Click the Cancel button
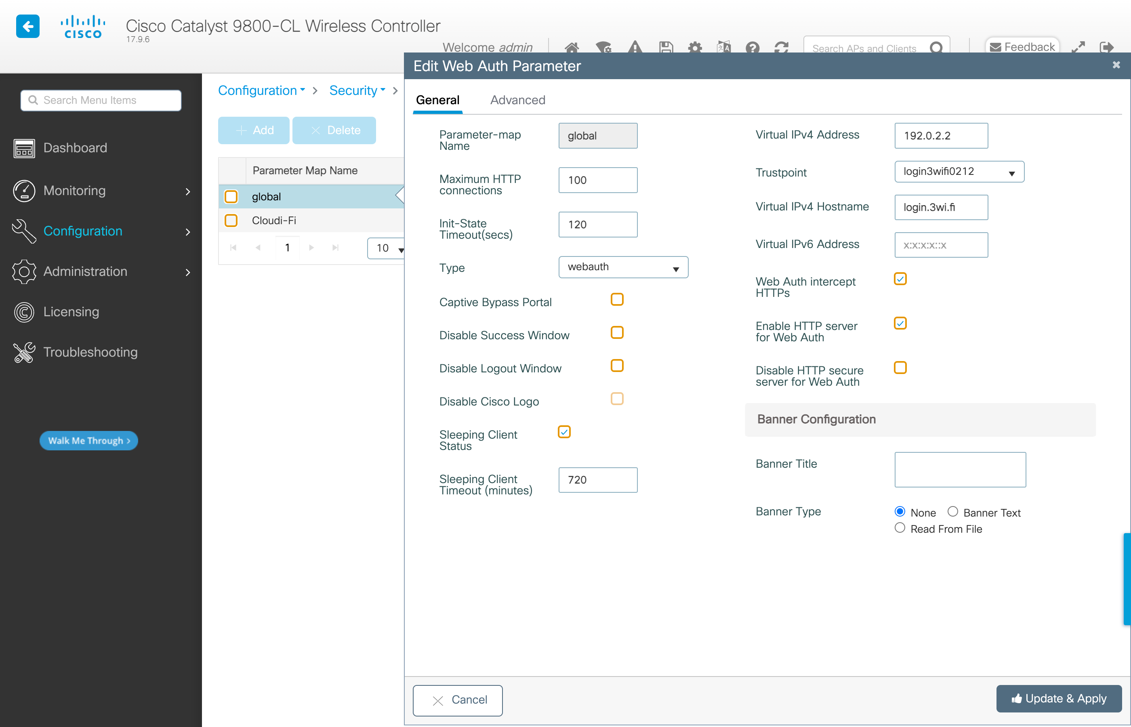This screenshot has height=727, width=1131. pyautogui.click(x=457, y=700)
